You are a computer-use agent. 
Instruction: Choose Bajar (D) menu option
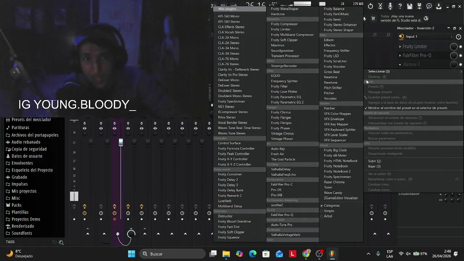(374, 167)
